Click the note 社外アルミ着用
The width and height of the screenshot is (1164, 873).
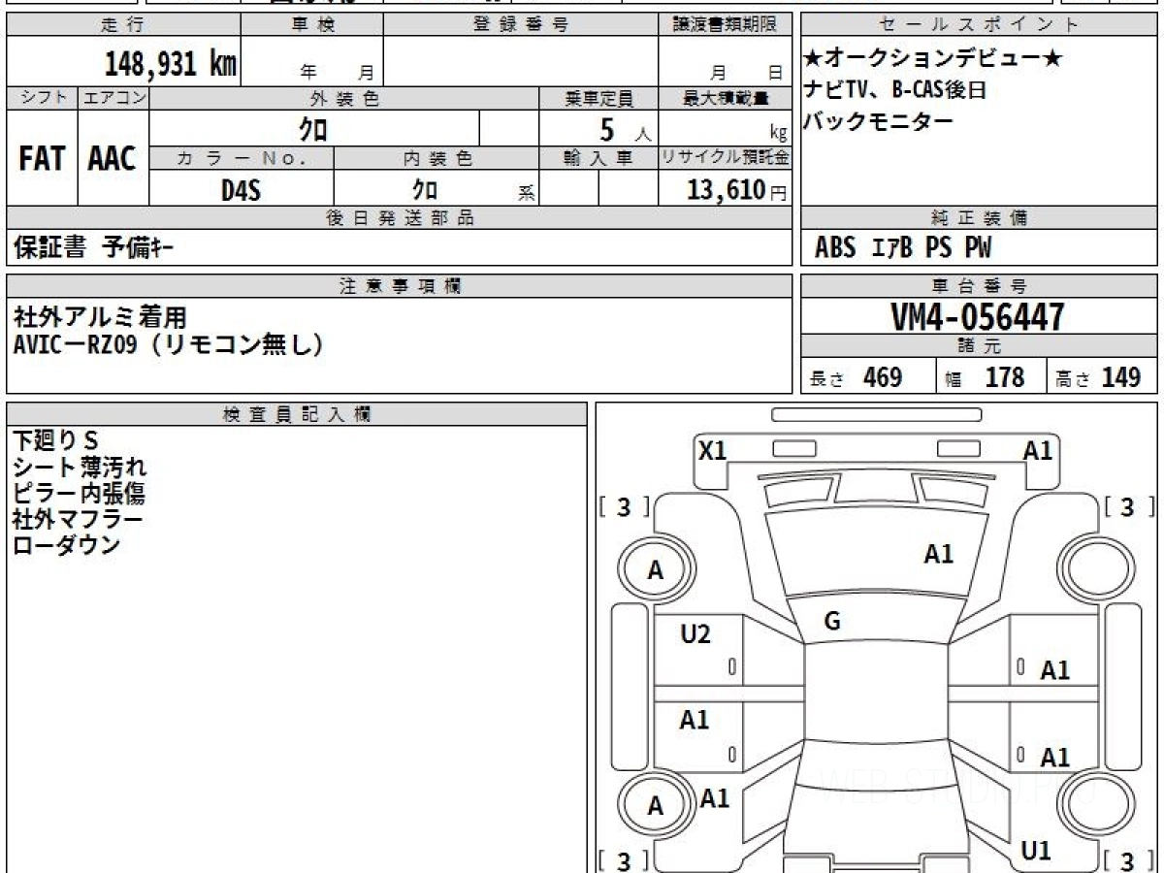(100, 317)
